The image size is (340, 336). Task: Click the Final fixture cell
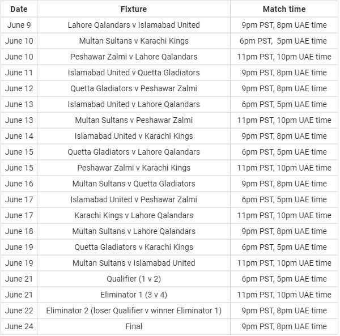[134, 326]
